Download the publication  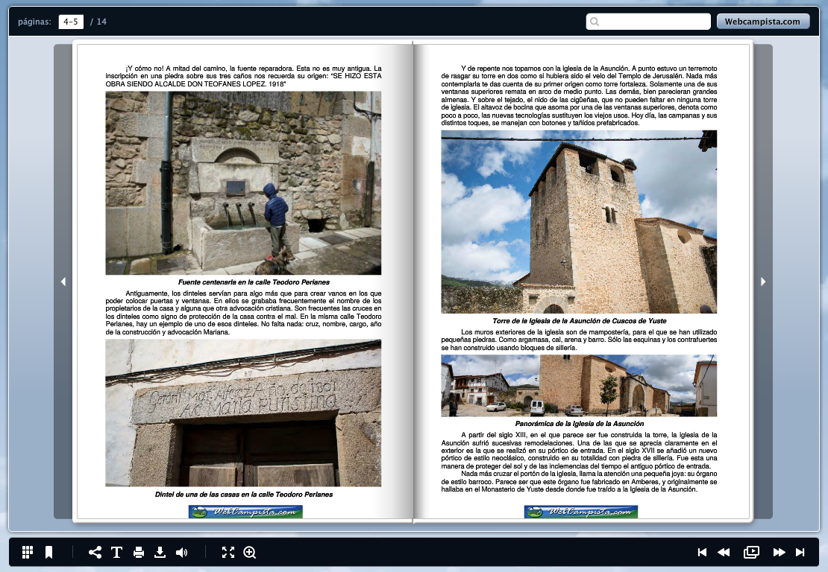pos(160,552)
